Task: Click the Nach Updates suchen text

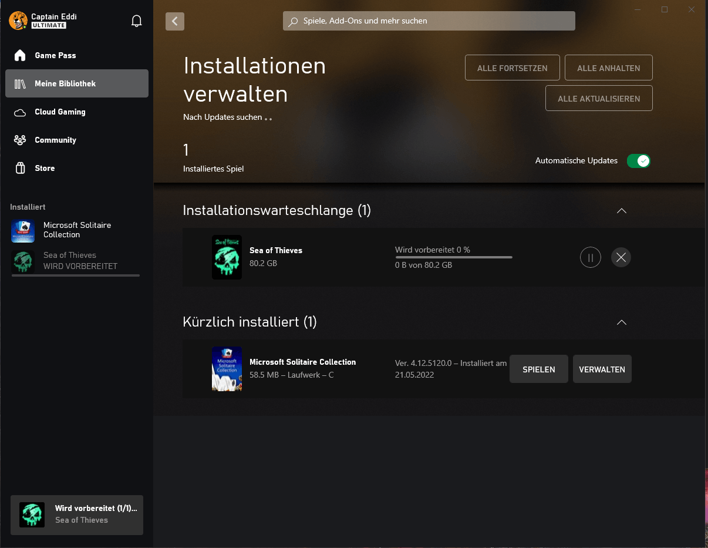Action: 222,117
